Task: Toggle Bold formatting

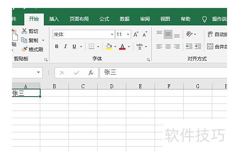Action: pos(57,47)
